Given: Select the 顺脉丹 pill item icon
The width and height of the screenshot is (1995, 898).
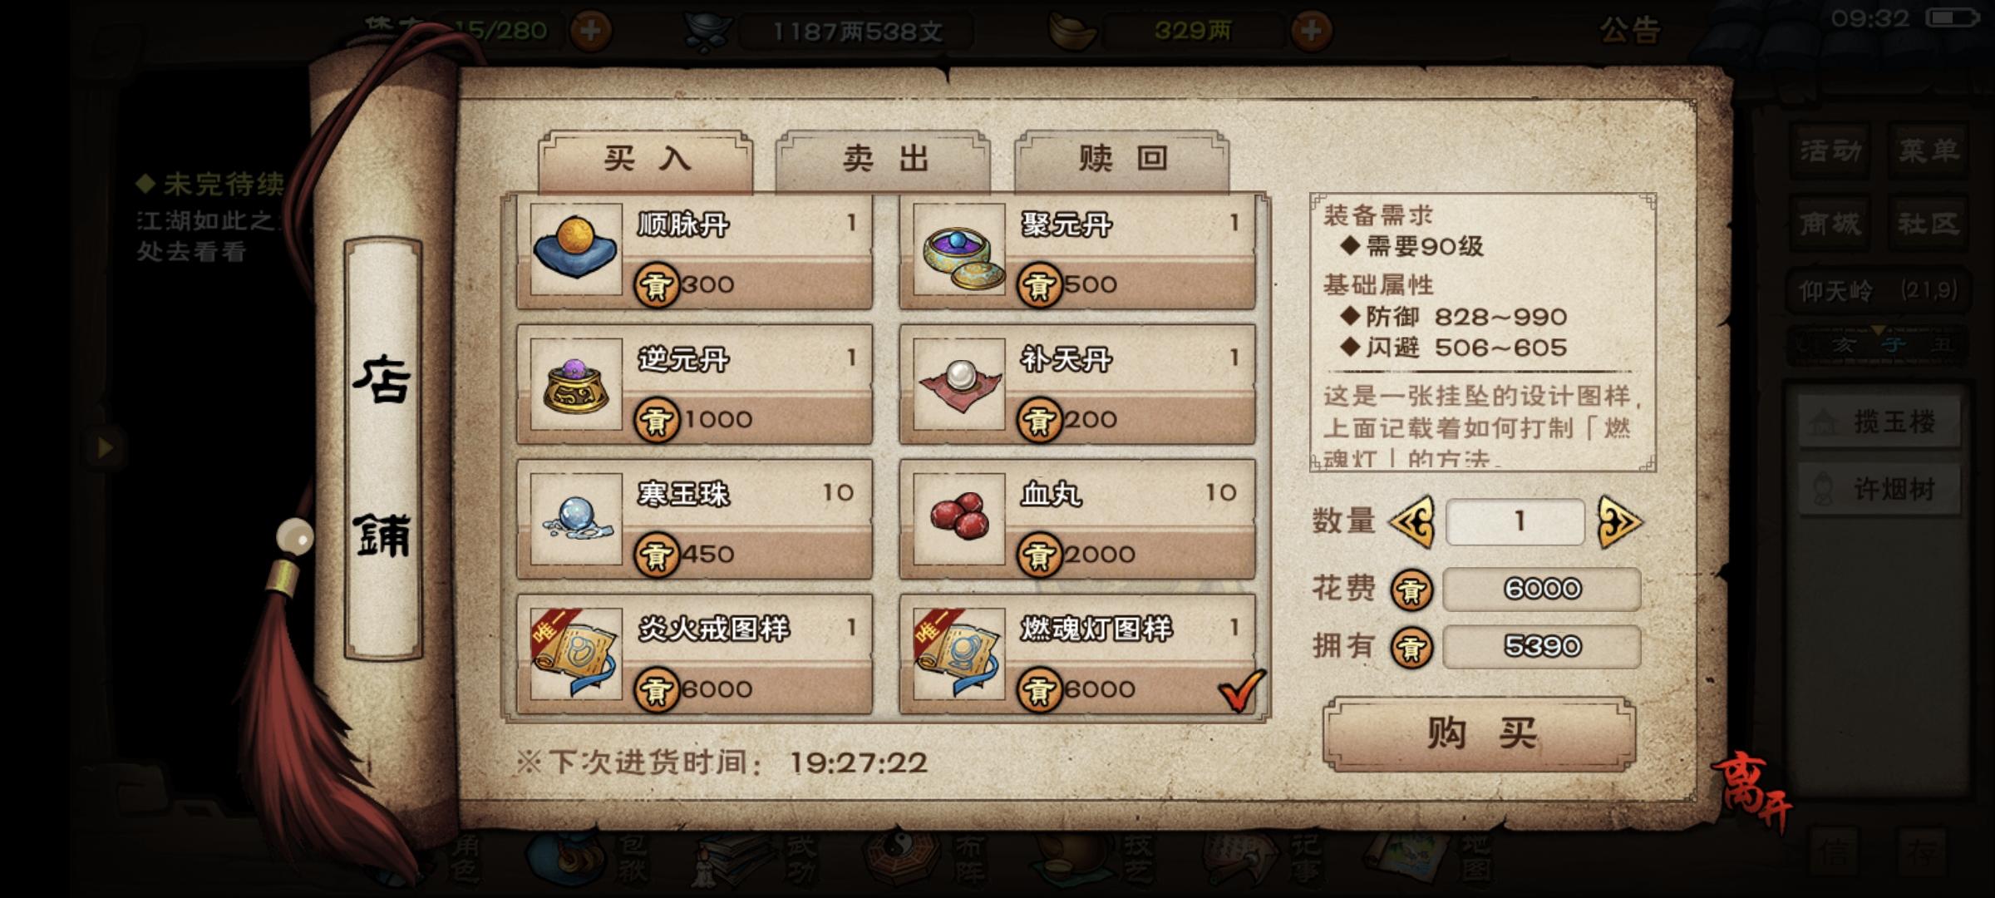Looking at the screenshot, I should pos(575,249).
